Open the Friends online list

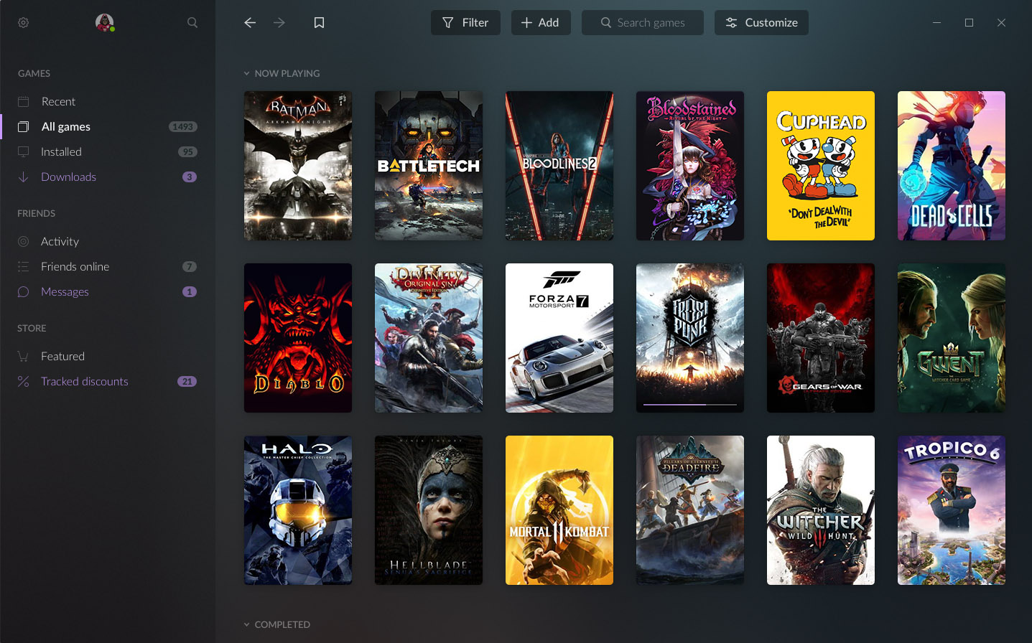(75, 266)
